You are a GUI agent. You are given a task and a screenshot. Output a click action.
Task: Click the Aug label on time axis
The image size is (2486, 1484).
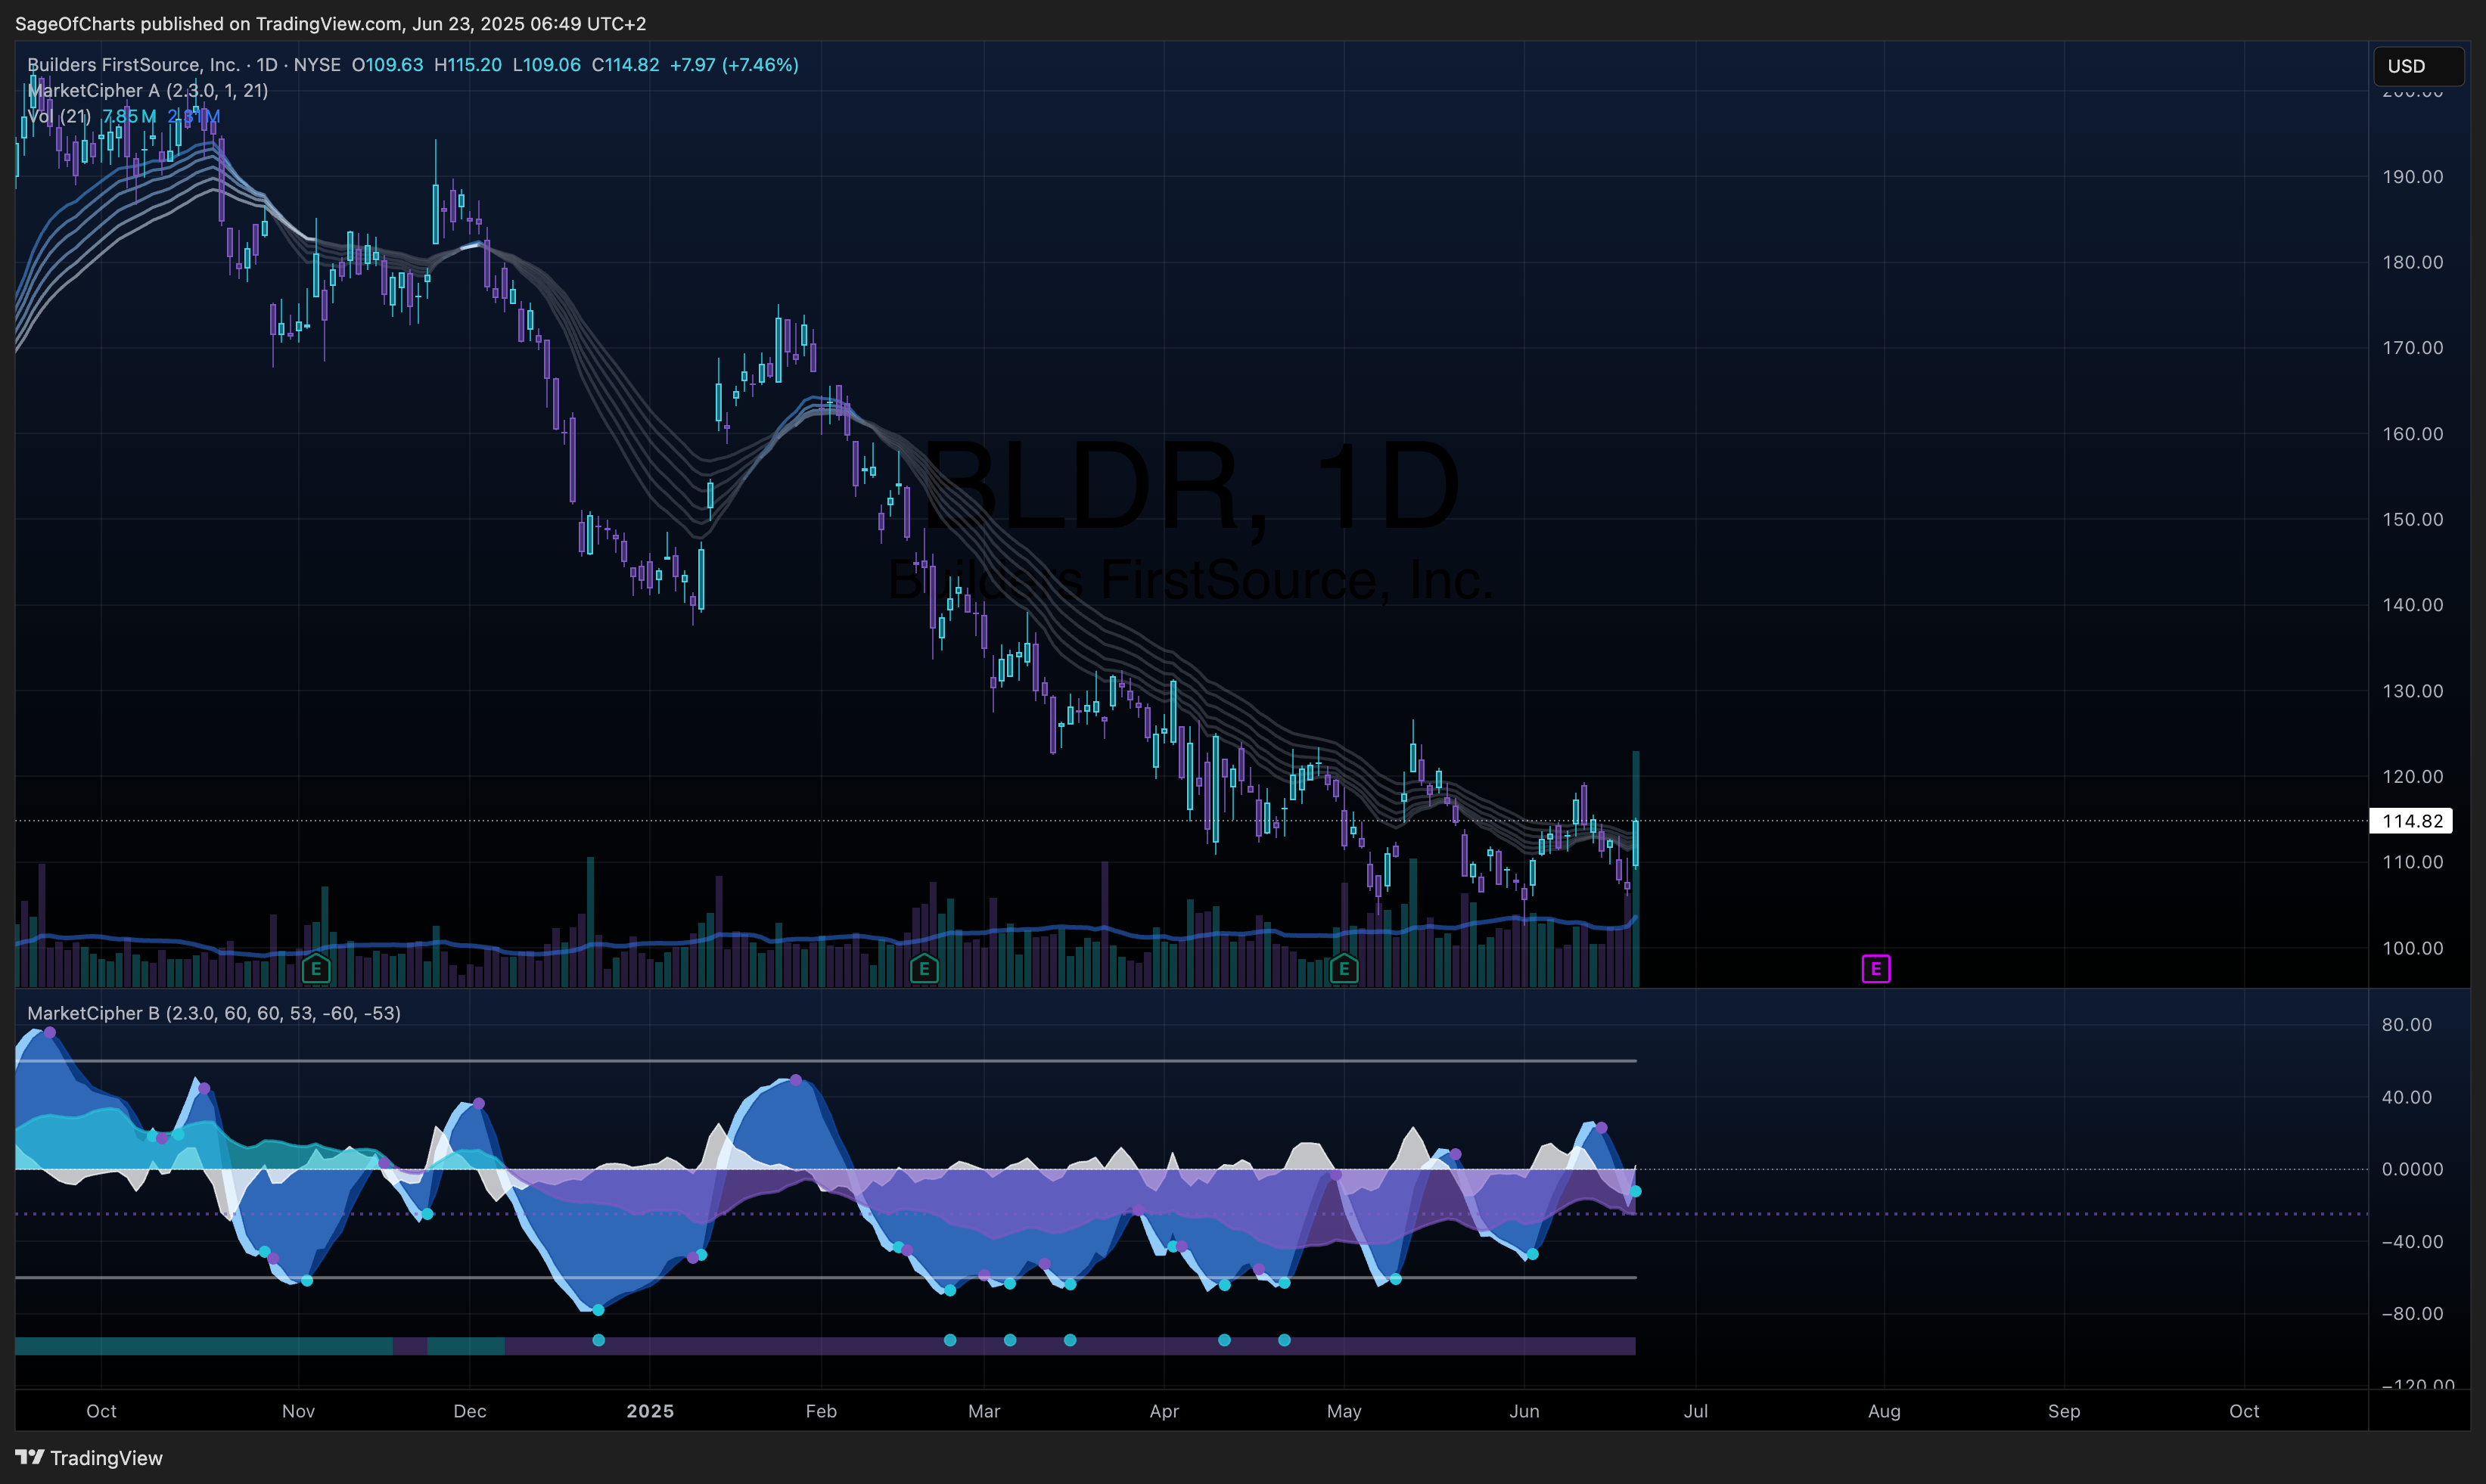[1884, 1411]
